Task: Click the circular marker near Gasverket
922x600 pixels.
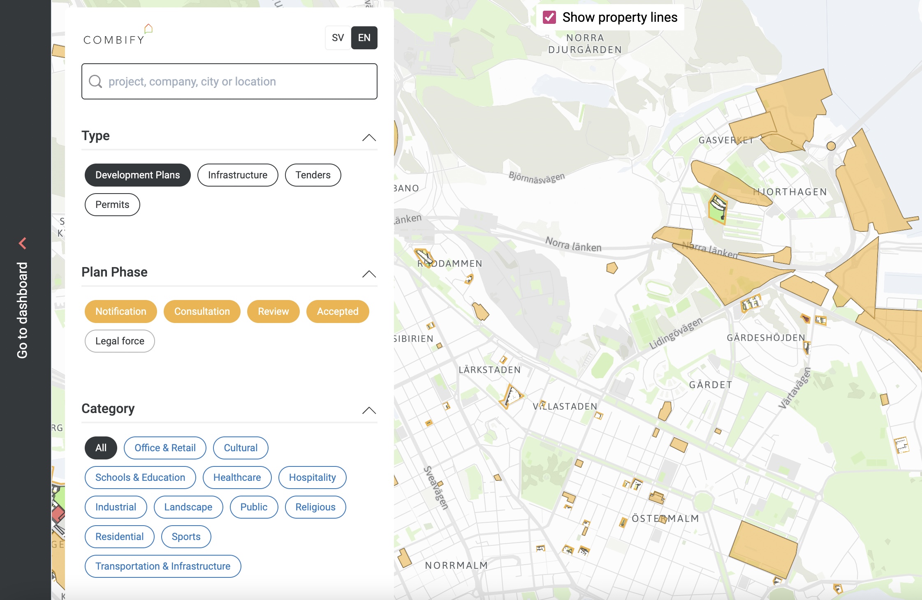Action: pyautogui.click(x=831, y=146)
